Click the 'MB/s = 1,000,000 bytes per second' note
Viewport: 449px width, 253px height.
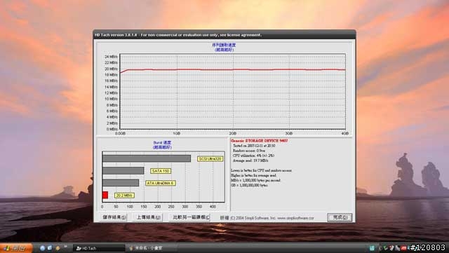click(x=255, y=180)
